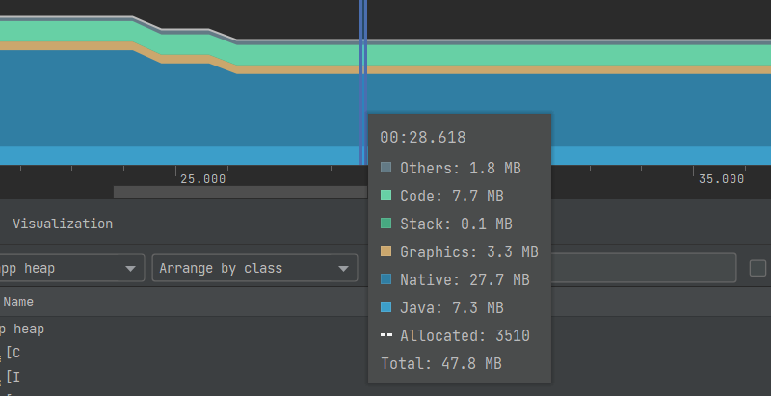The height and width of the screenshot is (396, 771).
Task: Click the 35.000 timeline axis label
Action: (x=721, y=179)
